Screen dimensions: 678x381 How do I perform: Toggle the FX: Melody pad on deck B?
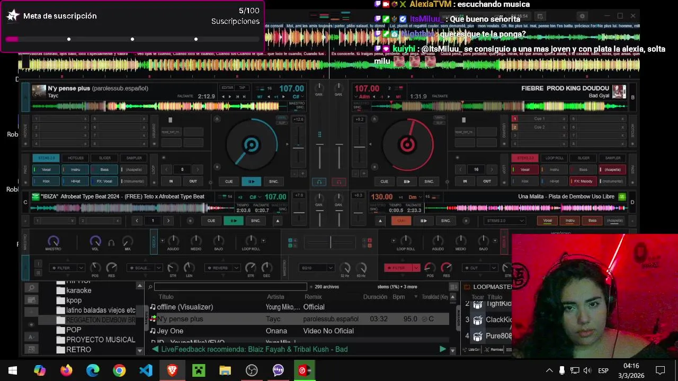583,181
